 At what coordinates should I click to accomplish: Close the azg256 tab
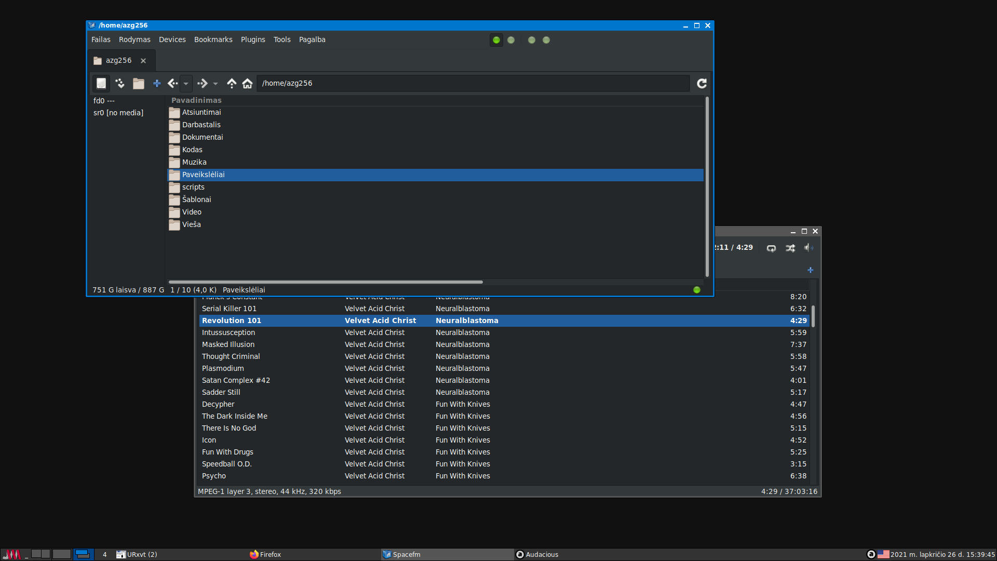143,61
